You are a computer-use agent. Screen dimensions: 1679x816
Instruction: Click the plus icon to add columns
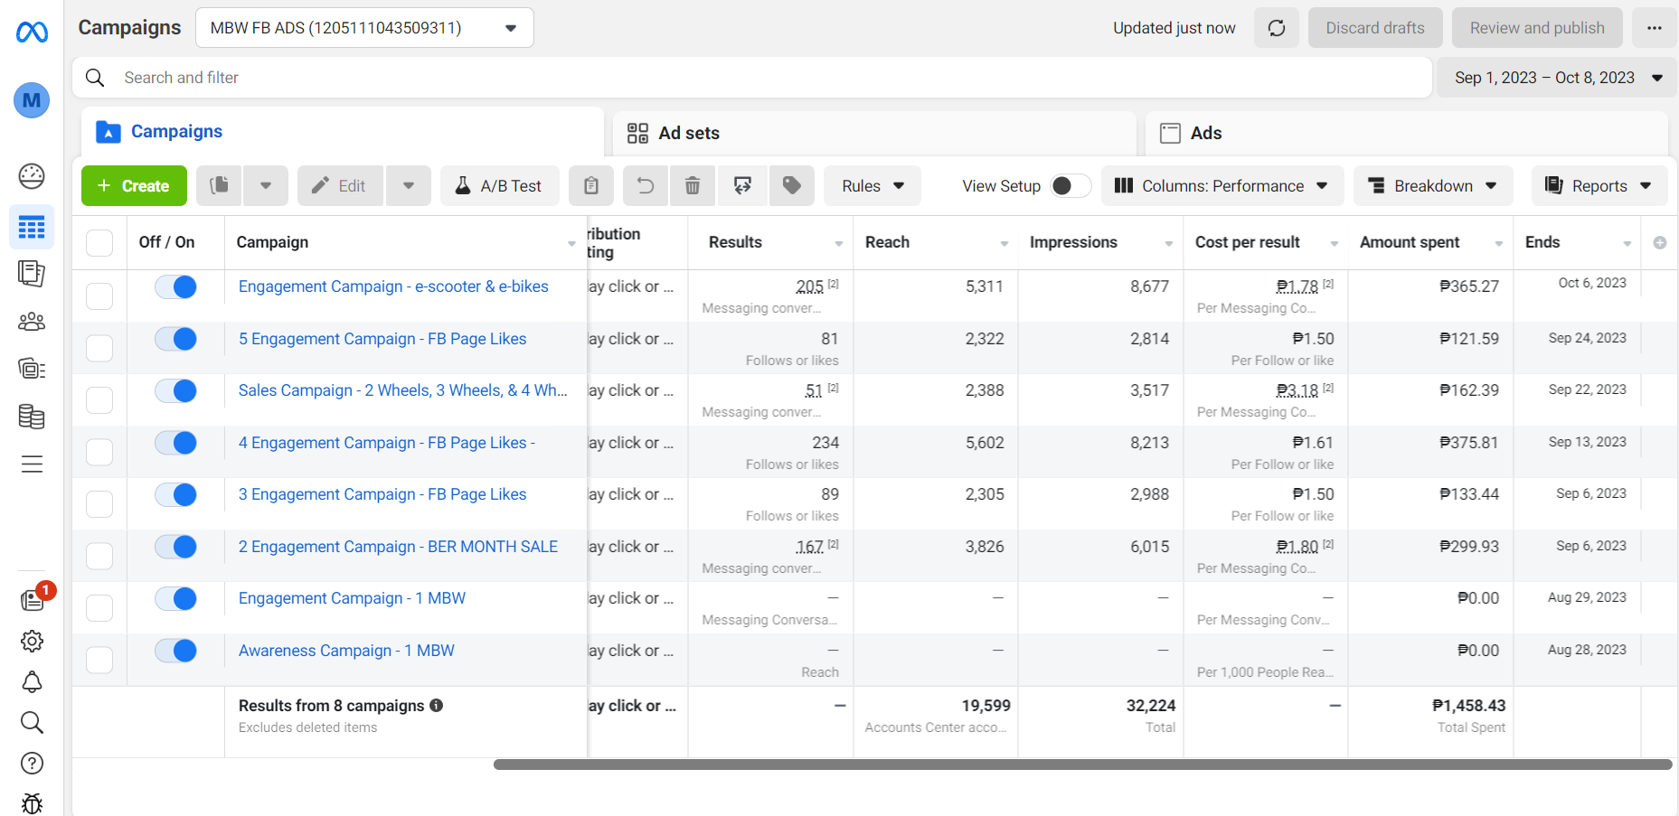tap(1660, 242)
